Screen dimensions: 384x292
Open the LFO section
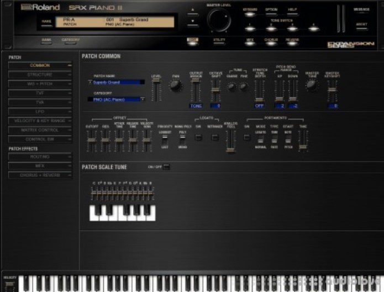click(x=40, y=112)
